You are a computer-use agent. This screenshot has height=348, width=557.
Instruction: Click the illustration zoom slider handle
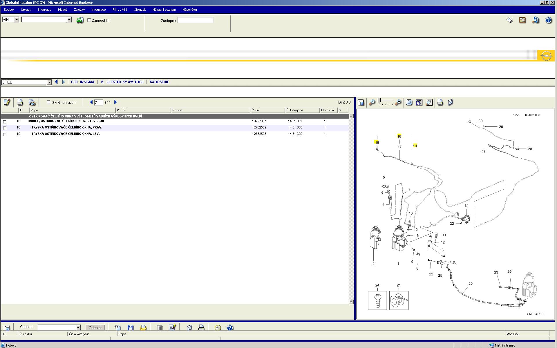click(379, 101)
